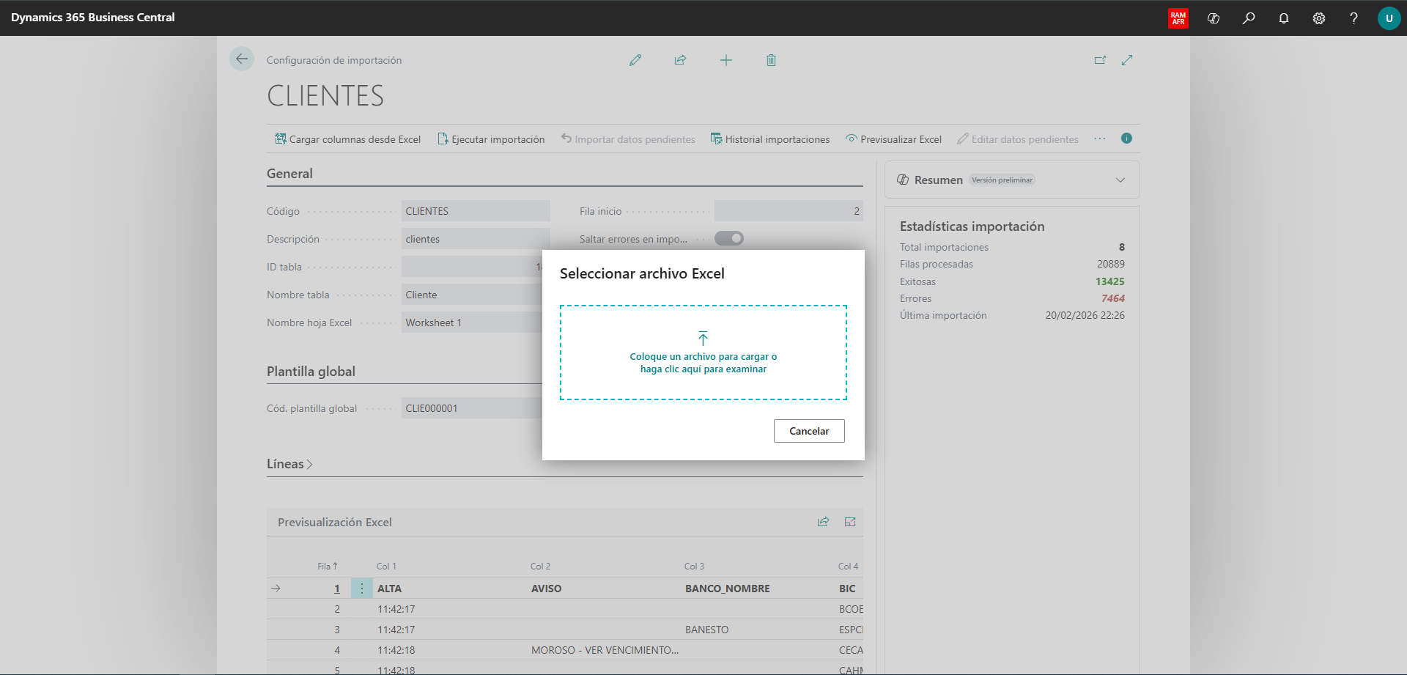Open the notifications bell
The height and width of the screenshot is (675, 1407).
(1284, 18)
